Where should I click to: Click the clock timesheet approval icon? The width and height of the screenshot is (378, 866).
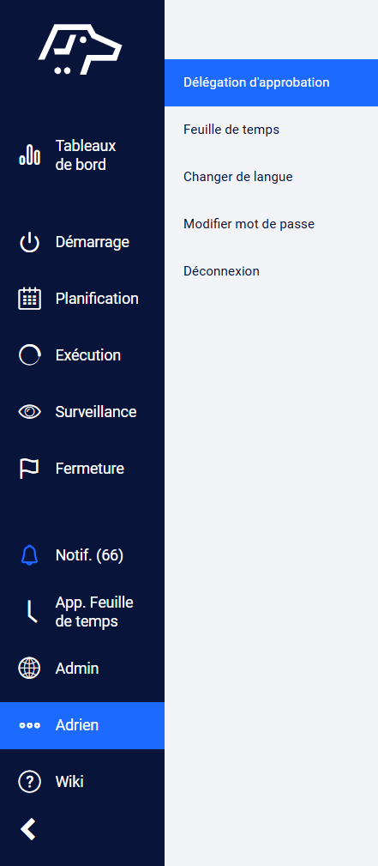[x=32, y=612]
